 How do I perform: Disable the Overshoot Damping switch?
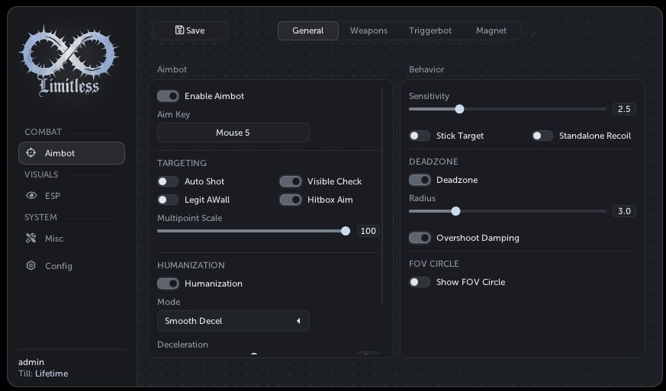tap(420, 238)
